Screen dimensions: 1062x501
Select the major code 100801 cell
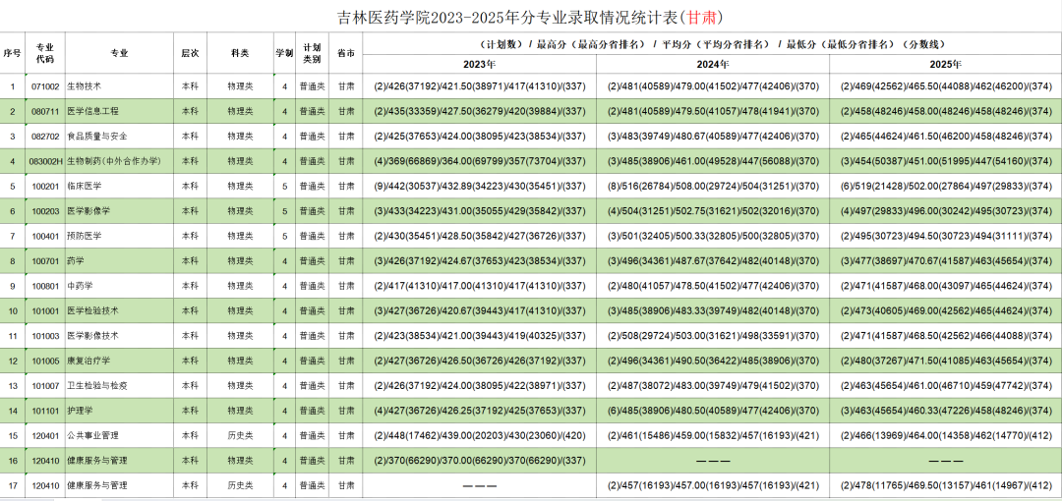click(44, 286)
